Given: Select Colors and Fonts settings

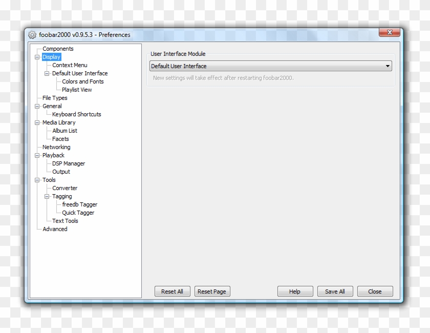Looking at the screenshot, I should 82,81.
